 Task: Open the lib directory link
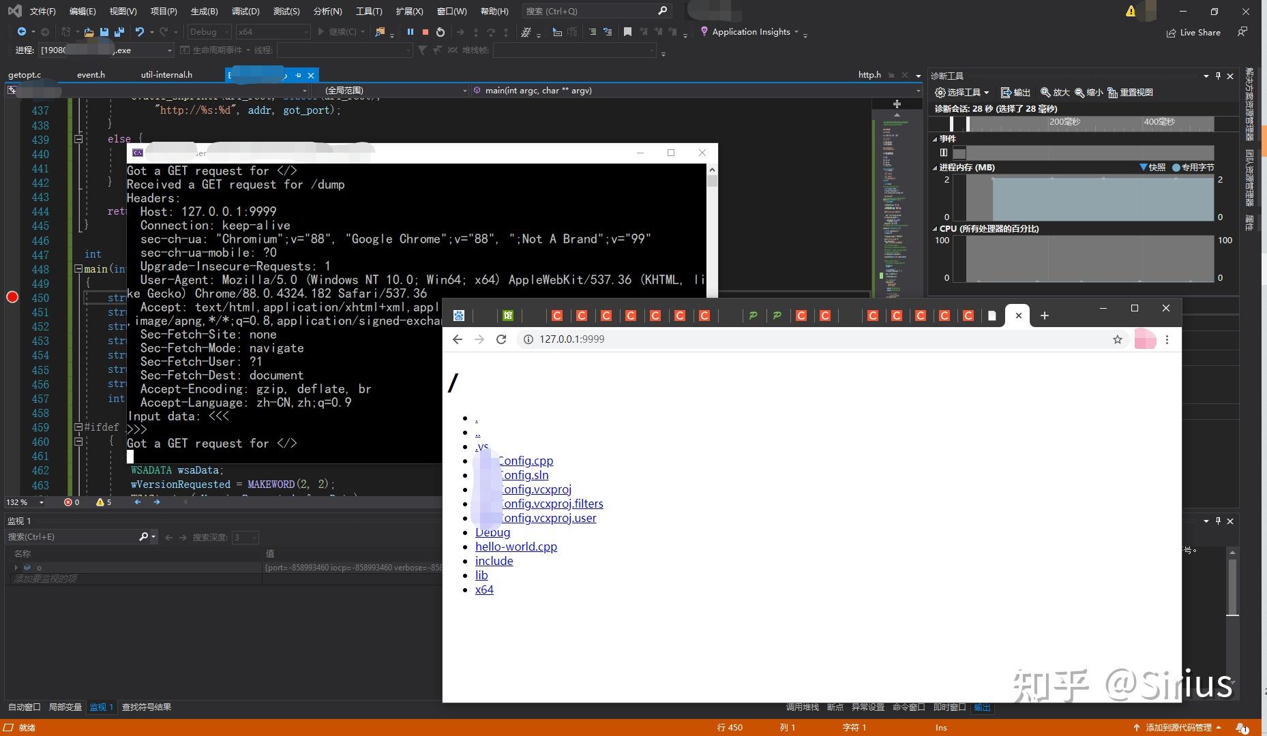coord(481,575)
